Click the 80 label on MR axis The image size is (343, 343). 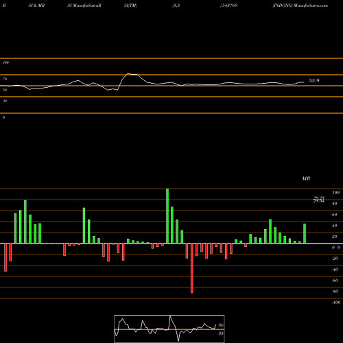coord(335,204)
